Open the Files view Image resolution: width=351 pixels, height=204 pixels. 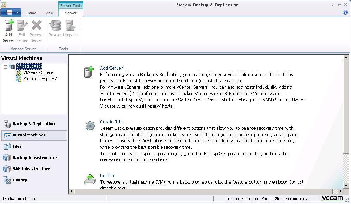34,147
